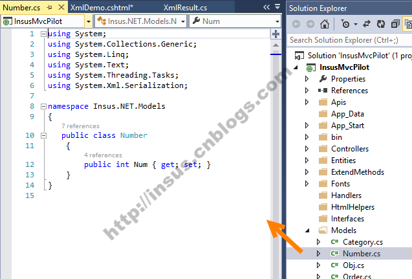Click the Obj.cs C# file icon
The height and width of the screenshot is (279, 412).
335,265
